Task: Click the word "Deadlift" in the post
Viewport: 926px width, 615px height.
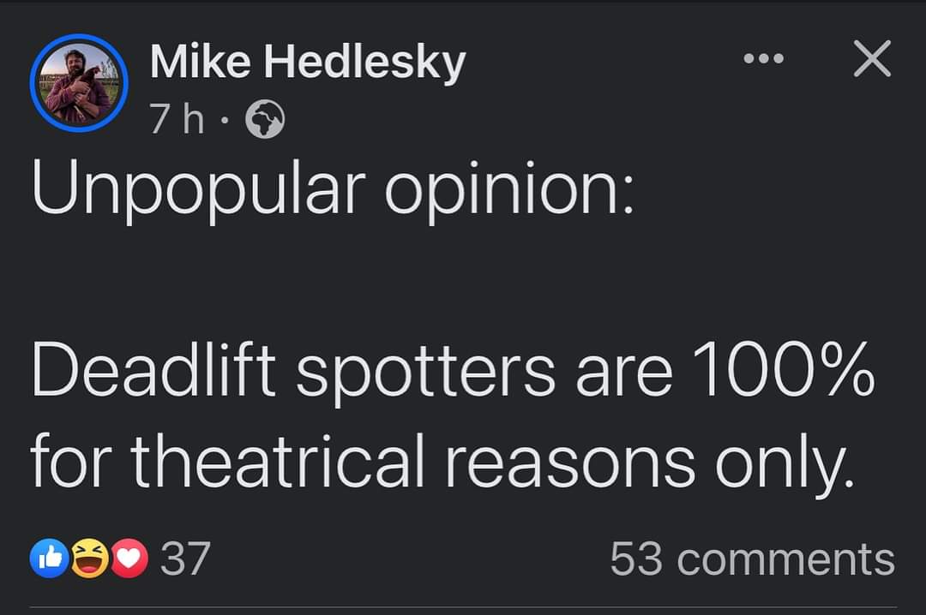Action: click(x=153, y=373)
